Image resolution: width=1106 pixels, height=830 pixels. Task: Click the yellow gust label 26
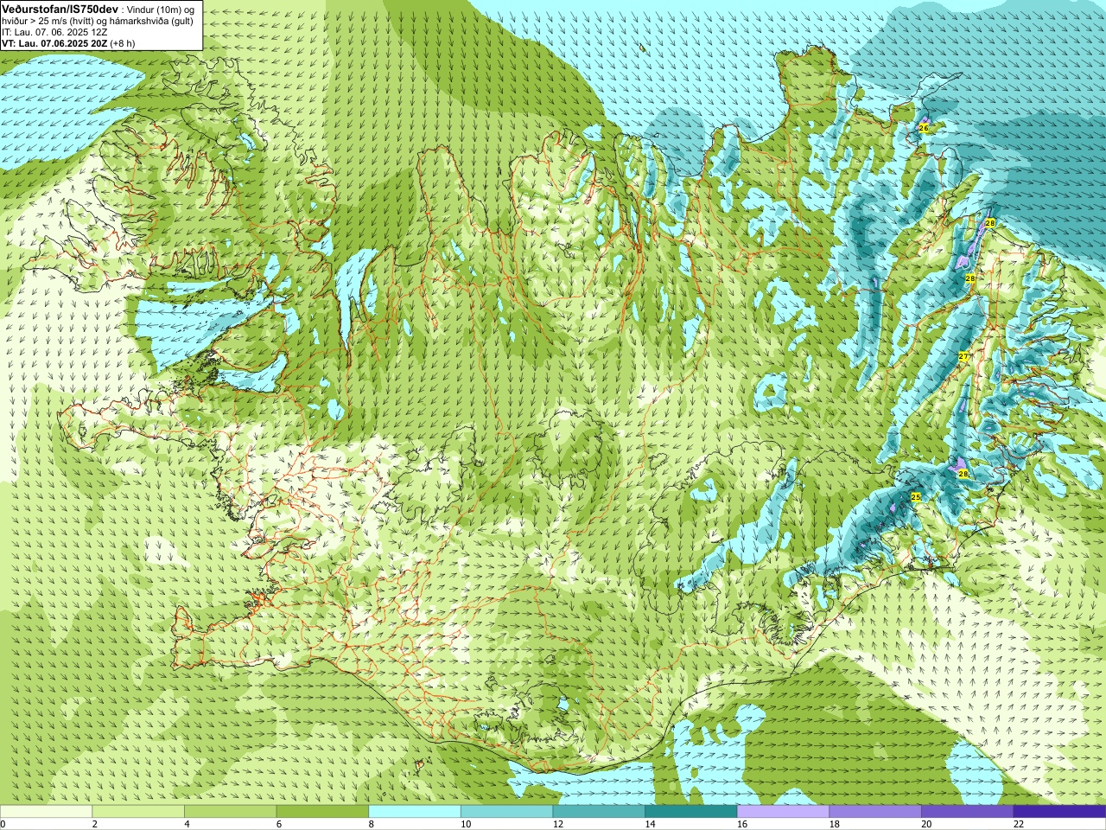[x=923, y=128]
